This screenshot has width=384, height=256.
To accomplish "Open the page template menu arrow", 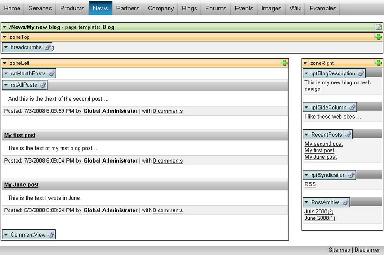I will (x=5, y=27).
